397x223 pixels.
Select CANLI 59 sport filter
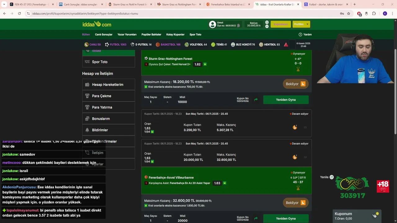click(x=92, y=45)
